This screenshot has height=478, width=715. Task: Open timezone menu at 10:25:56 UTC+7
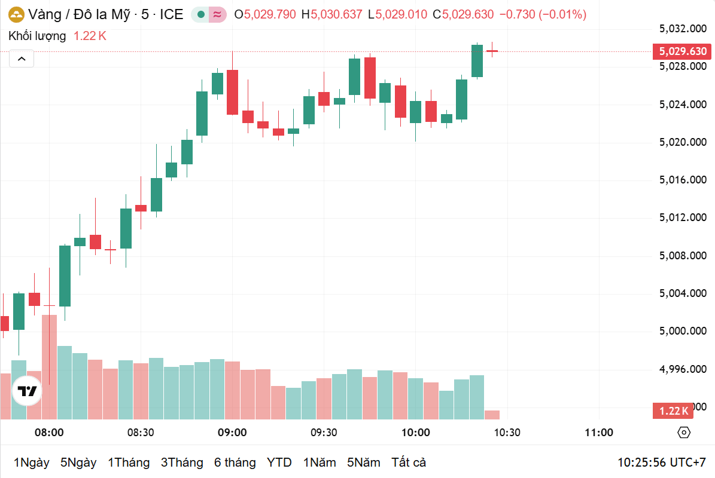tap(662, 462)
